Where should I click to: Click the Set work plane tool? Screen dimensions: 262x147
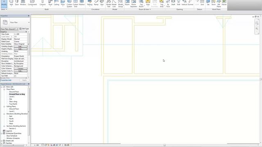point(208,3)
